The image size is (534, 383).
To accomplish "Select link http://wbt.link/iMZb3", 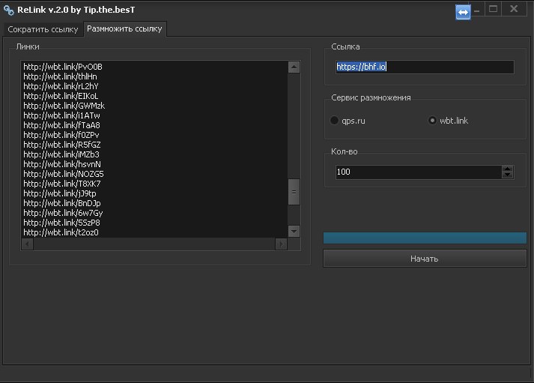I will coord(61,154).
